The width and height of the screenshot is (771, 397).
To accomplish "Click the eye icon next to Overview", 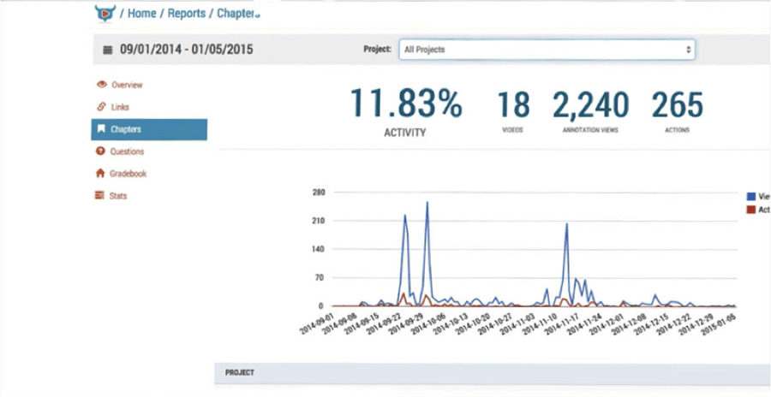I will pos(102,85).
